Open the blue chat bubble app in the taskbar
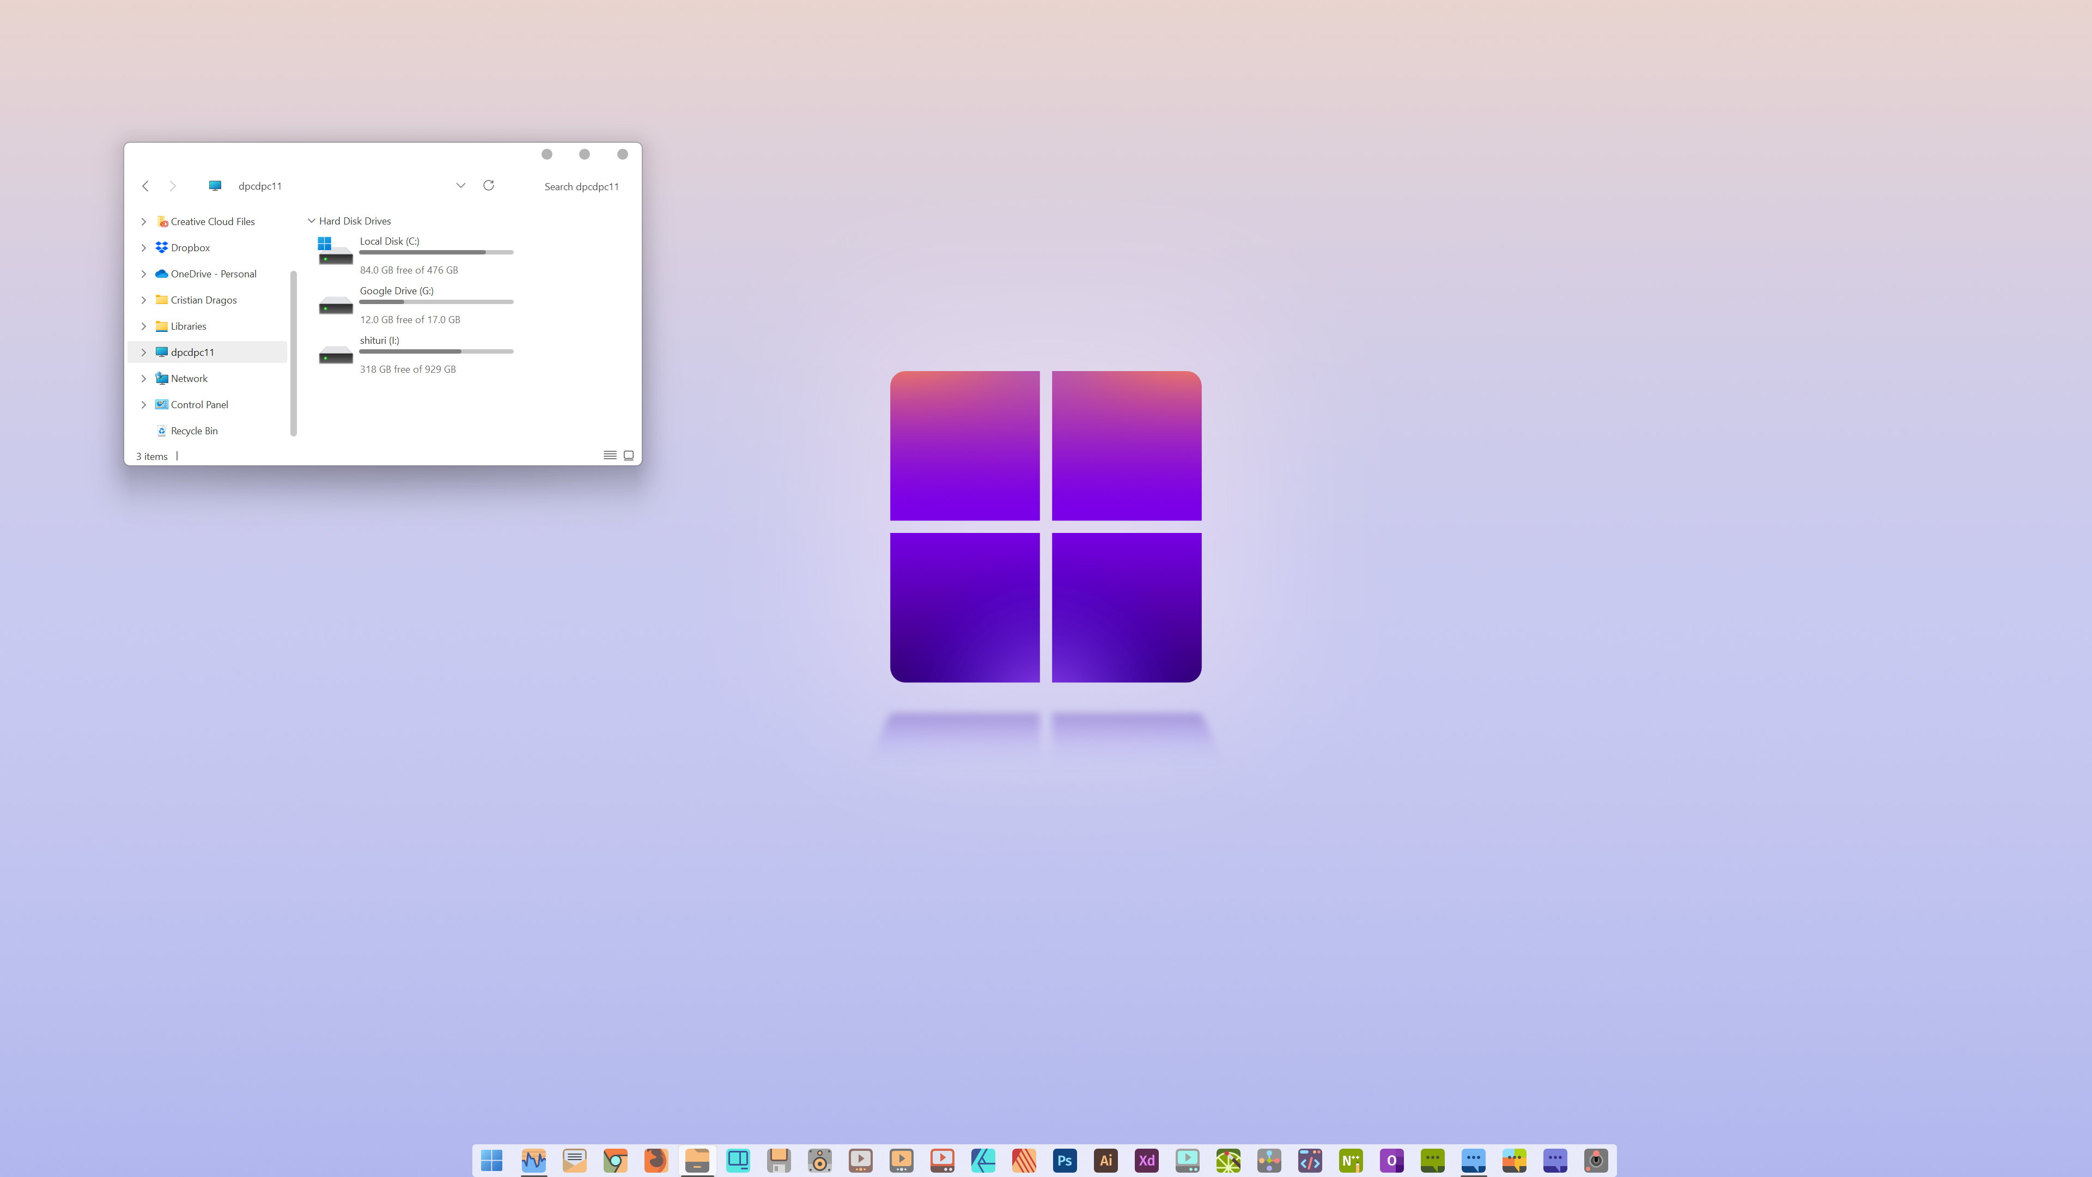 (1473, 1160)
